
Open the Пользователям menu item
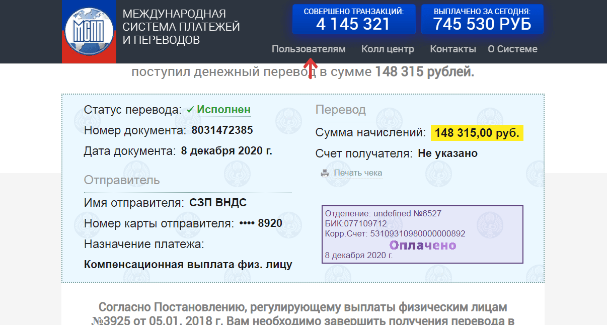point(309,49)
